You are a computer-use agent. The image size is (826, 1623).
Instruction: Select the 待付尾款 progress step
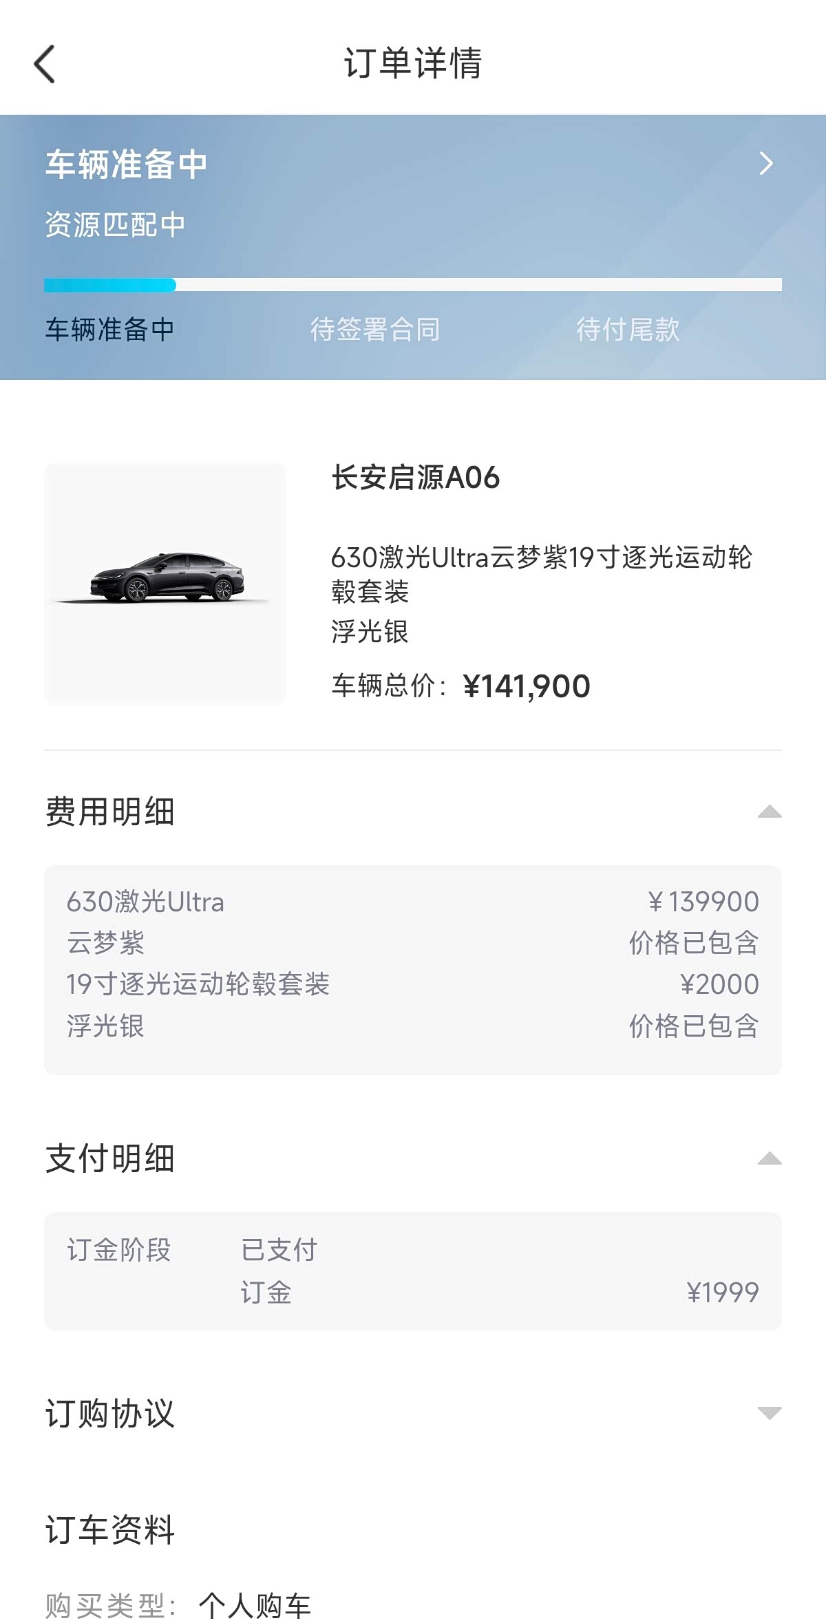coord(628,330)
